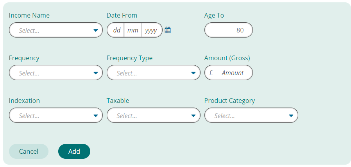Click the Product Category caret arrow
The width and height of the screenshot is (351, 167).
291,116
